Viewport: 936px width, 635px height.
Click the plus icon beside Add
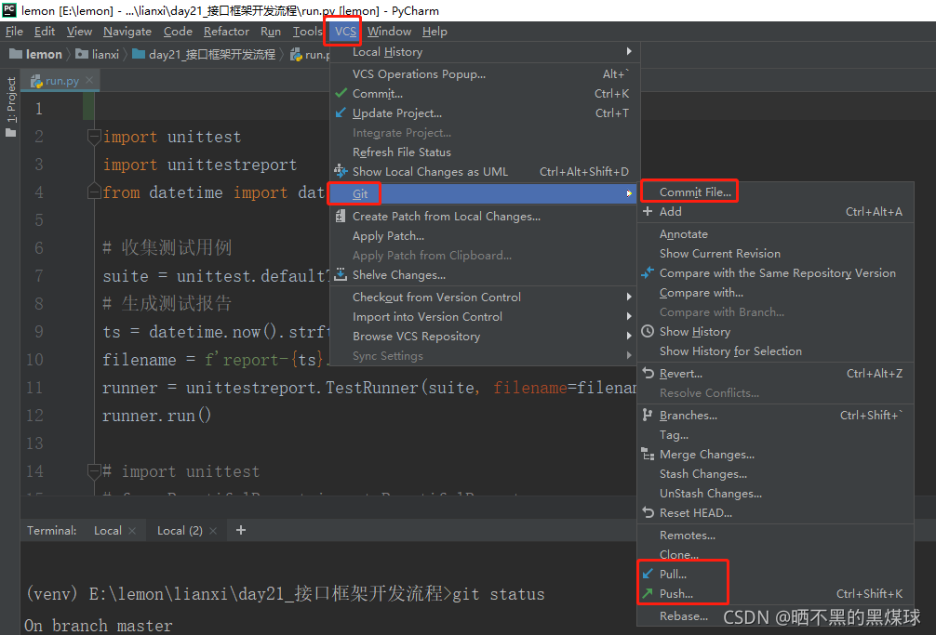tap(648, 212)
